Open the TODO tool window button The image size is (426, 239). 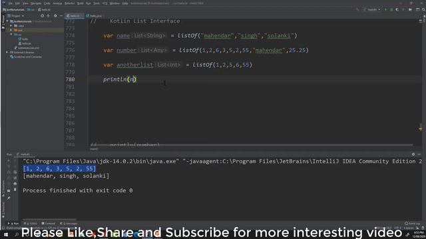click(x=30, y=224)
